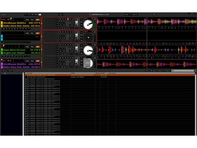
Task: Click the play button on deck 1
Action: tap(68, 19)
